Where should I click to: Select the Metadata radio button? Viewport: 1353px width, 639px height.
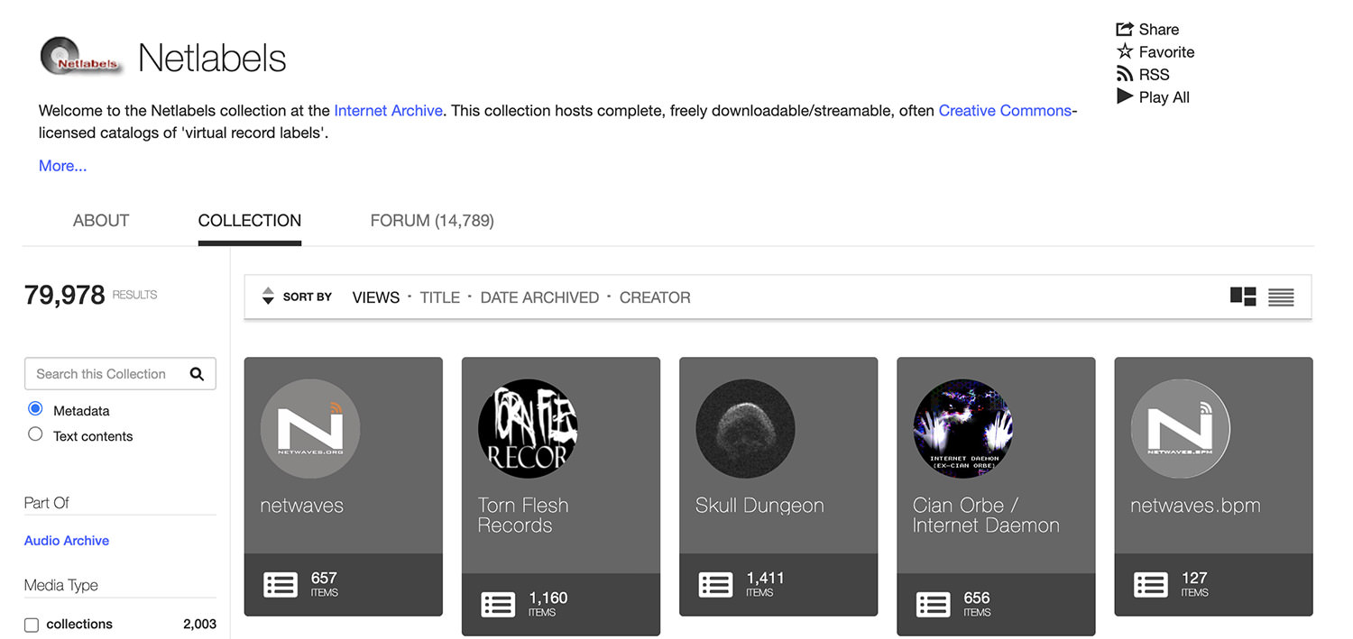pyautogui.click(x=35, y=409)
